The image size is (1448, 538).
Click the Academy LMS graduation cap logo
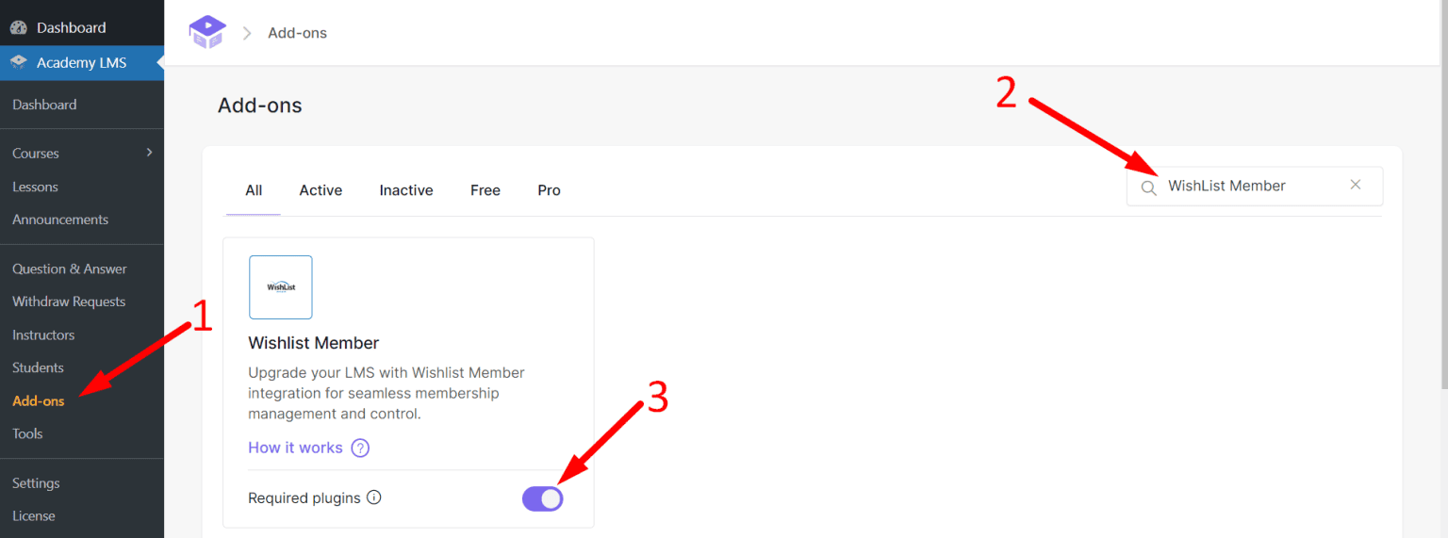click(207, 32)
